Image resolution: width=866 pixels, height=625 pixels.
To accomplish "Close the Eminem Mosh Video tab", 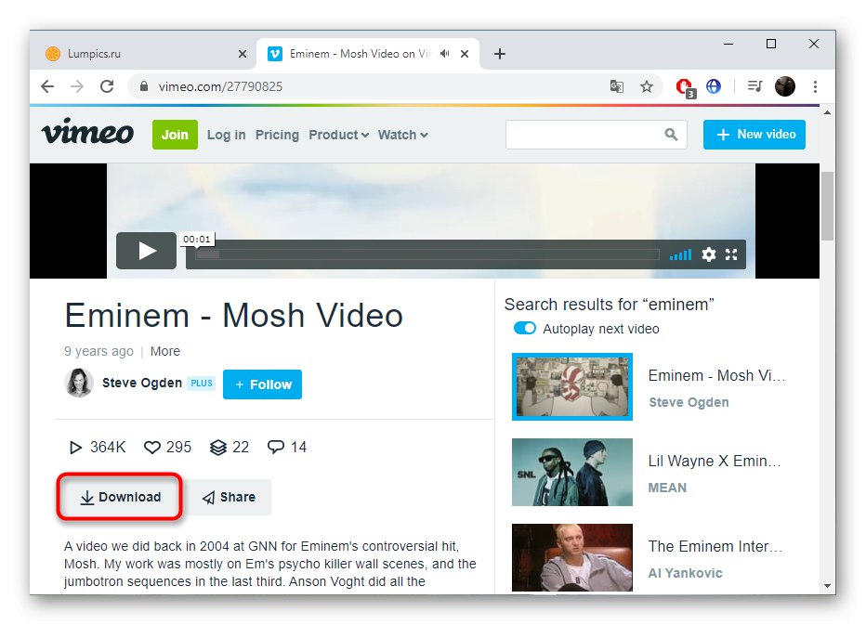I will click(465, 54).
